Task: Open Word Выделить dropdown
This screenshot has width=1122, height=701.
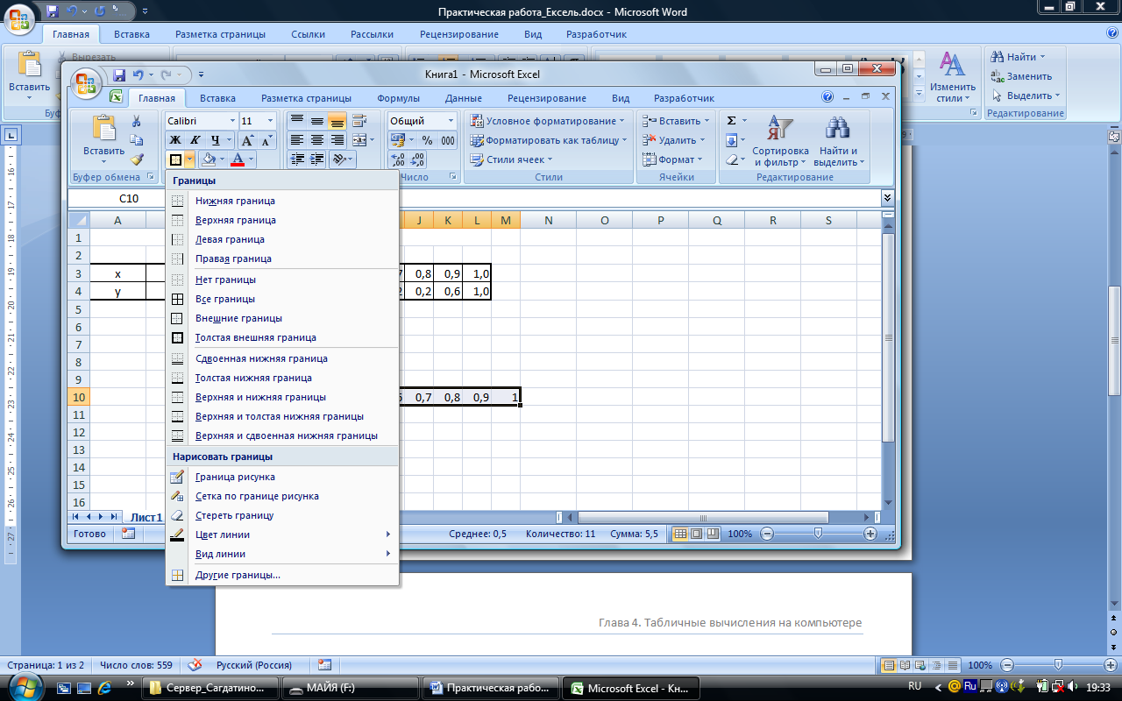Action: (1026, 96)
